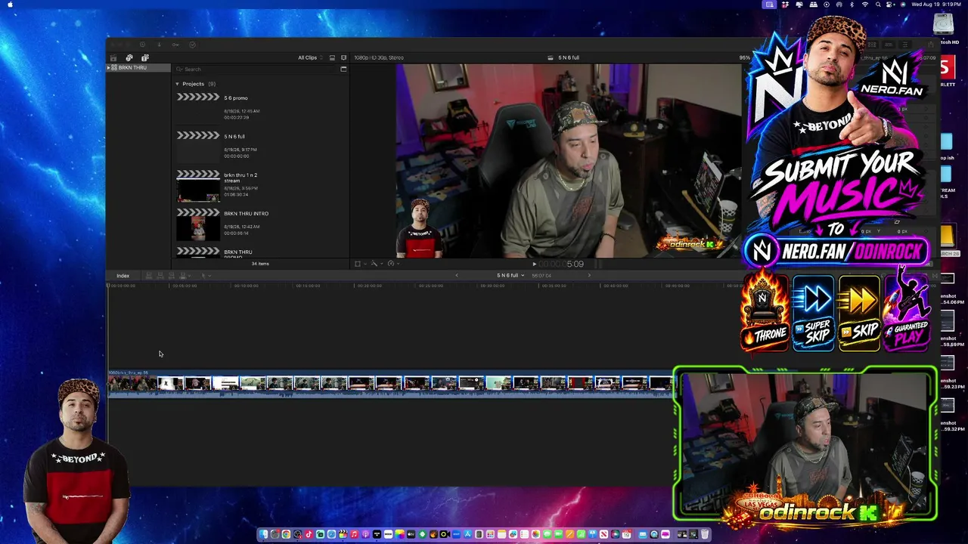The width and height of the screenshot is (968, 544).
Task: Open the All Clips filter dropdown
Action: [x=310, y=58]
